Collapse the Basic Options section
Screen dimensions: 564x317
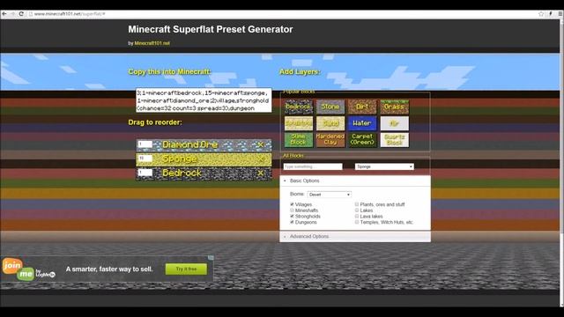355,181
